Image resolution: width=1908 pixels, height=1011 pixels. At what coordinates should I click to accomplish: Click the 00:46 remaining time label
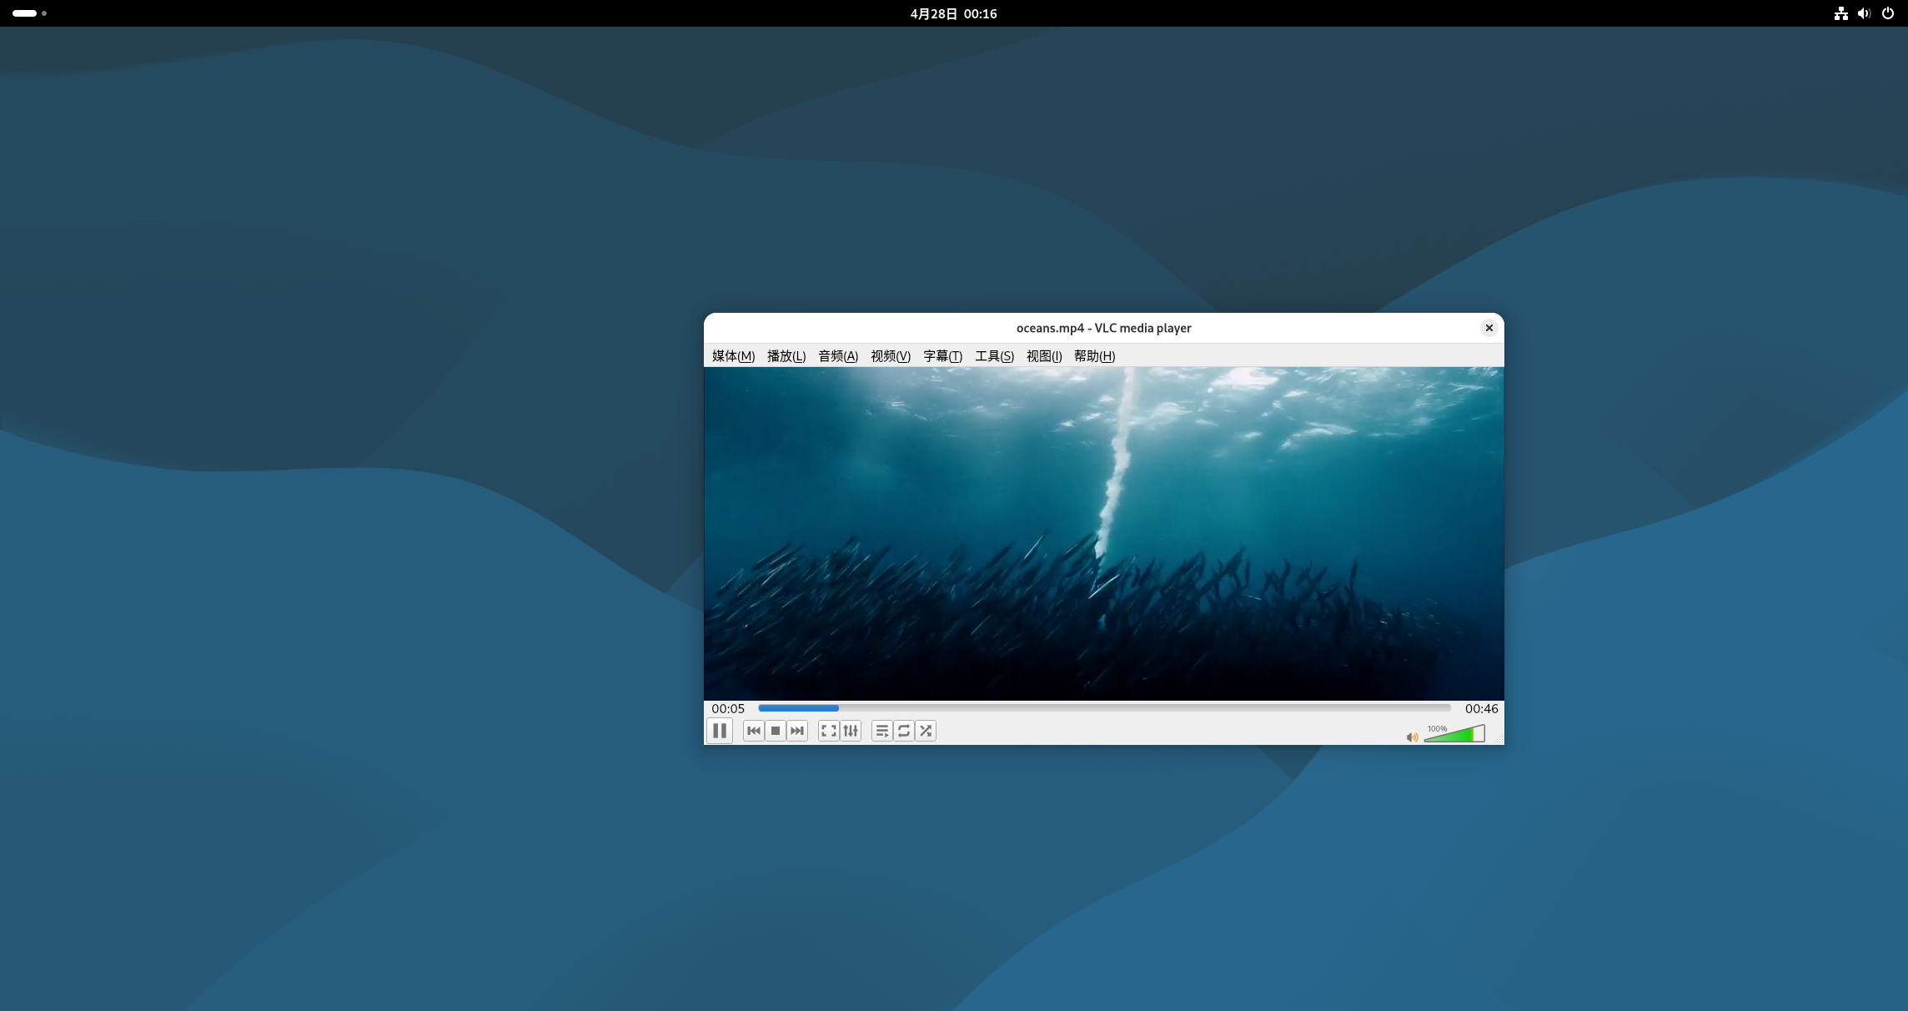[x=1481, y=709]
